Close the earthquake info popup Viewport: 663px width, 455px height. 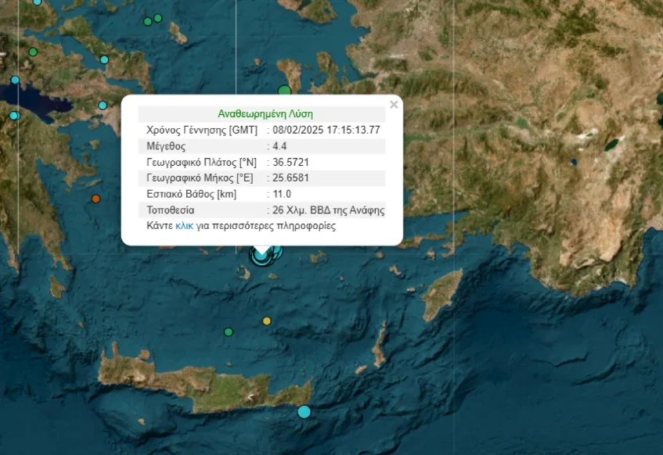(x=394, y=105)
